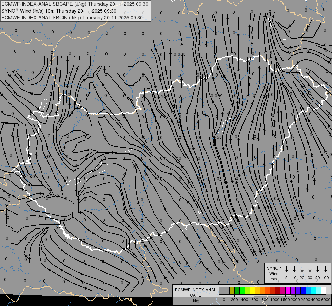This screenshot has width=332, height=306.
Task: Click the 1500 tick label on CAPE scale
Action: tap(285, 300)
